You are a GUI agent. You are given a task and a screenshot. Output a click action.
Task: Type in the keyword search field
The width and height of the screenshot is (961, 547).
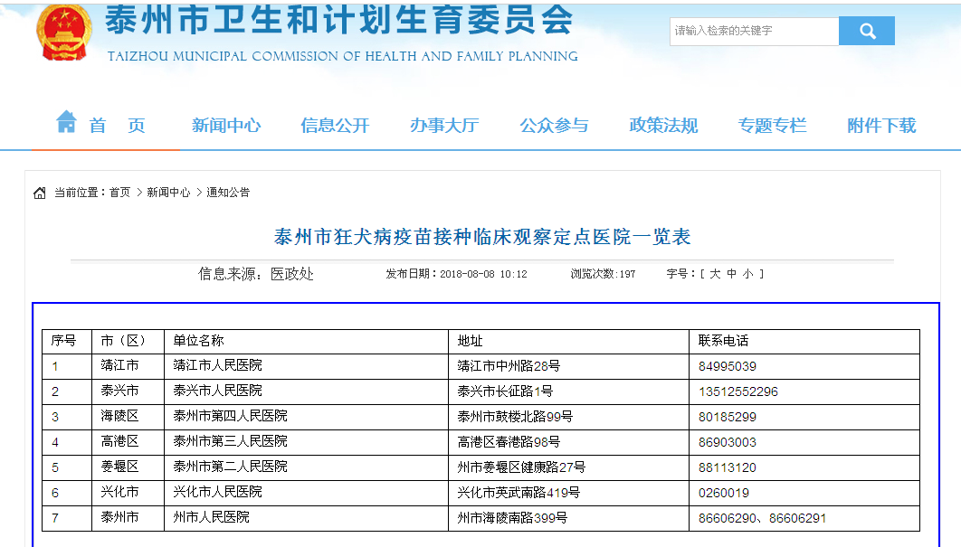[x=754, y=32]
